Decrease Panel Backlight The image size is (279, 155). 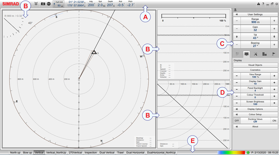point(237,89)
